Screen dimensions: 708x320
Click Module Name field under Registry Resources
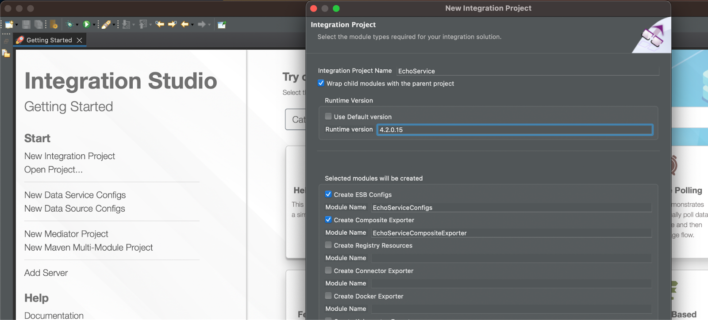pyautogui.click(x=511, y=258)
